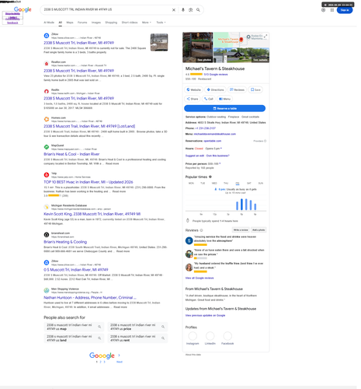Click the Share button
Viewport: 361px width, 389px height.
pyautogui.click(x=193, y=99)
